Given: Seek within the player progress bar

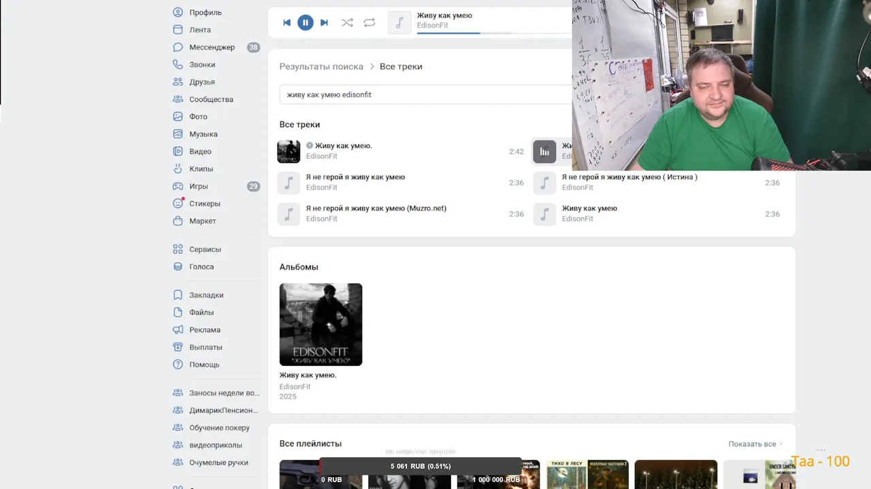Looking at the screenshot, I should point(493,33).
